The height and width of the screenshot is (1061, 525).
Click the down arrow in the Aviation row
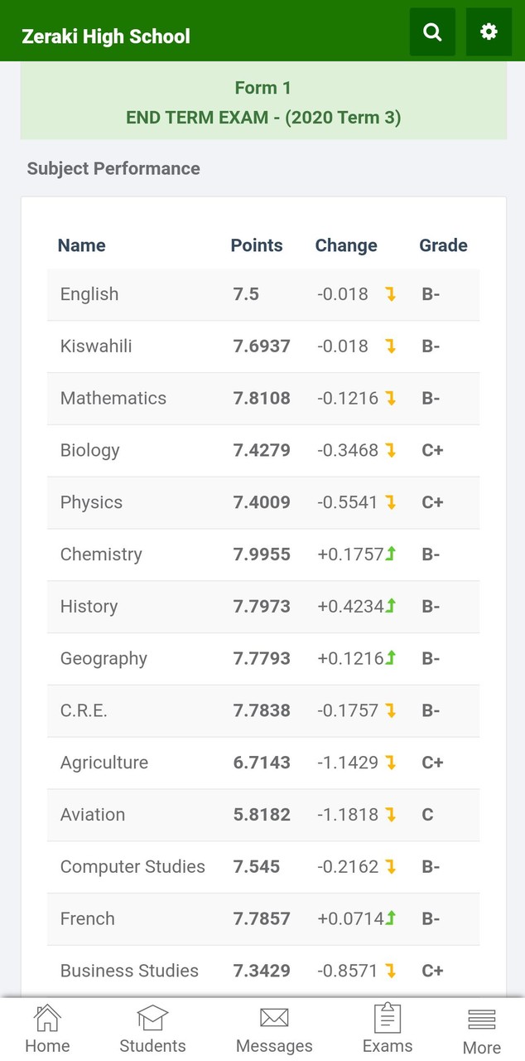point(390,815)
